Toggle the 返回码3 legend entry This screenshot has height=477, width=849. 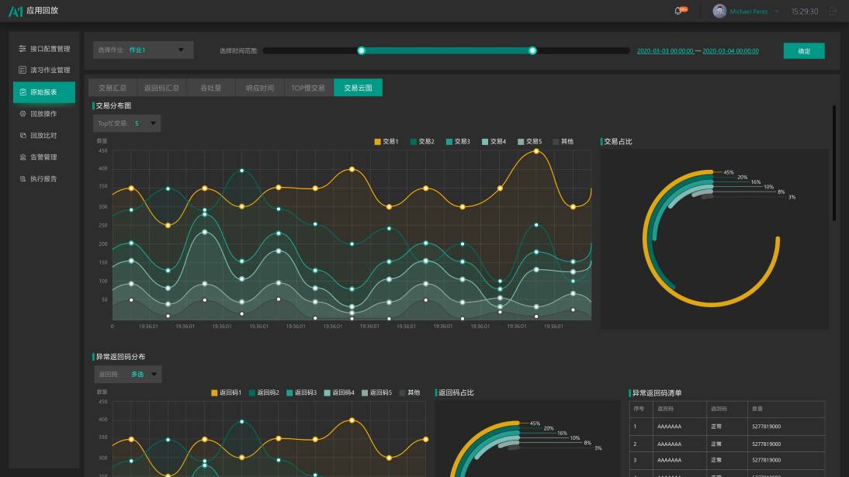point(301,392)
